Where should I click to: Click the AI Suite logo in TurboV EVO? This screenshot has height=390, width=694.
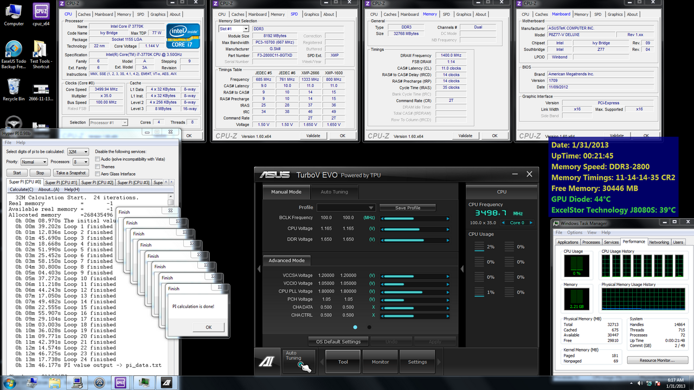267,361
